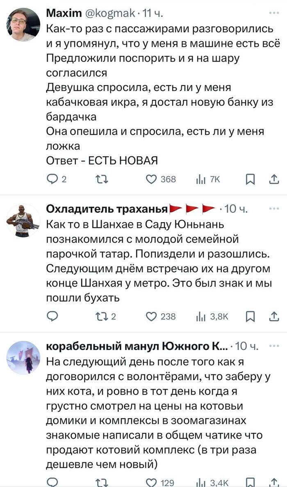Image resolution: width=287 pixels, height=487 pixels.
Task: Open Maxim's profile via display name
Action: [64, 14]
